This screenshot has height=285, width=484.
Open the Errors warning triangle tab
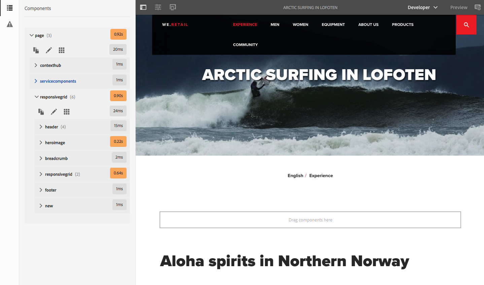coord(10,24)
